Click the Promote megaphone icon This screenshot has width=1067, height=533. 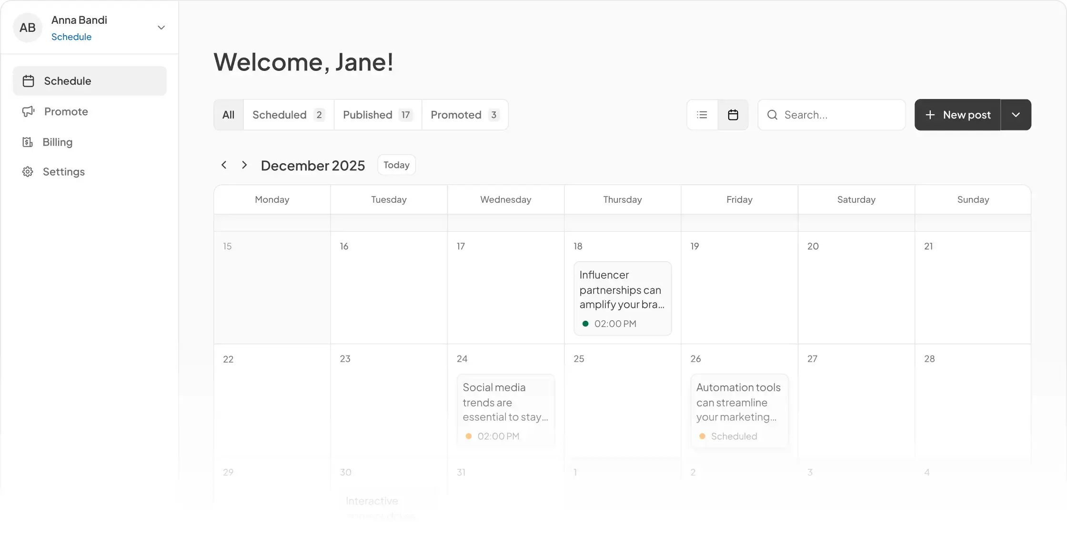[x=28, y=111]
